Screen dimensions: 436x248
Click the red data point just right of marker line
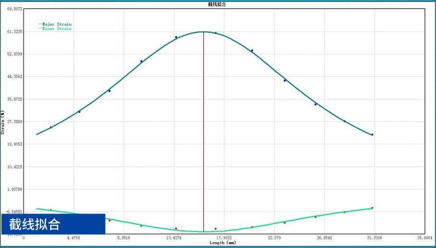[x=216, y=229]
